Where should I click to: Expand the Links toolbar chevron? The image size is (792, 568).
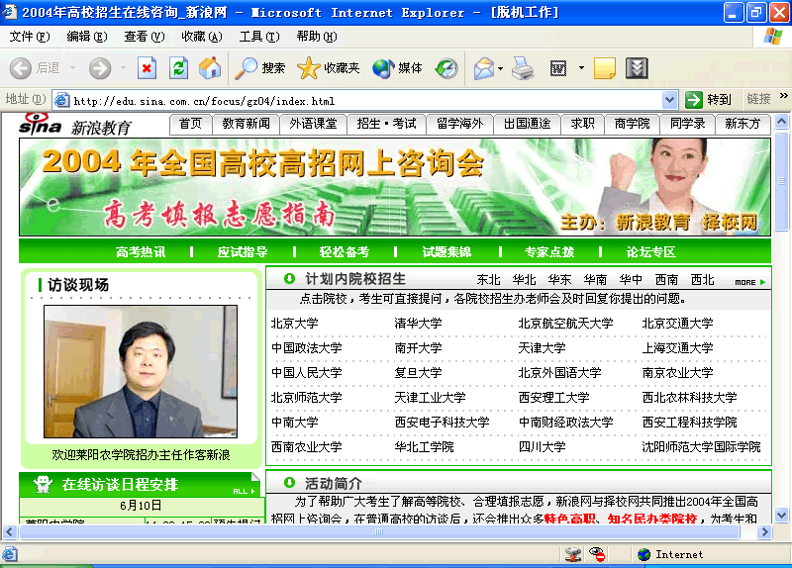[x=783, y=95]
